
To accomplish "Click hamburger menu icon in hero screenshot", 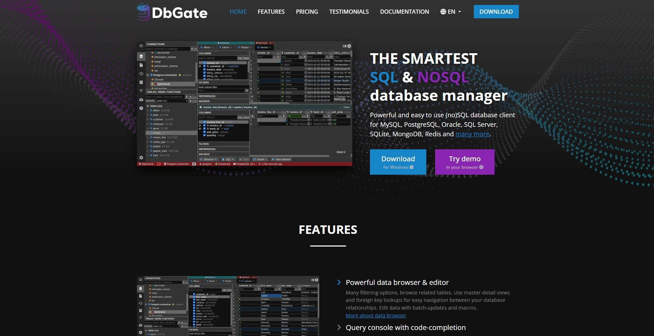I will 141,45.
